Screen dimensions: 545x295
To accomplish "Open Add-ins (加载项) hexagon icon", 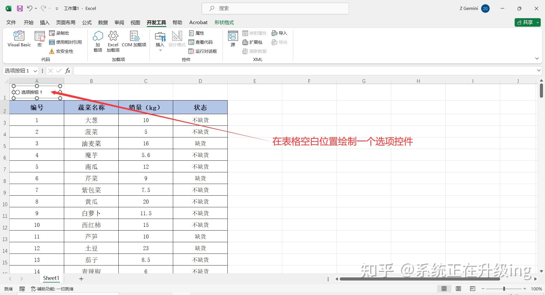I will [98, 41].
